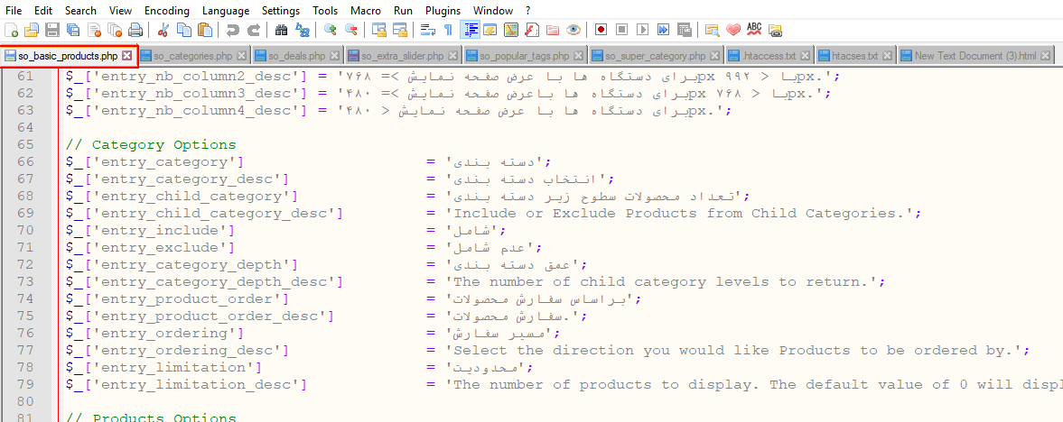Click the Cut scissors icon
1063x422 pixels.
[163, 30]
